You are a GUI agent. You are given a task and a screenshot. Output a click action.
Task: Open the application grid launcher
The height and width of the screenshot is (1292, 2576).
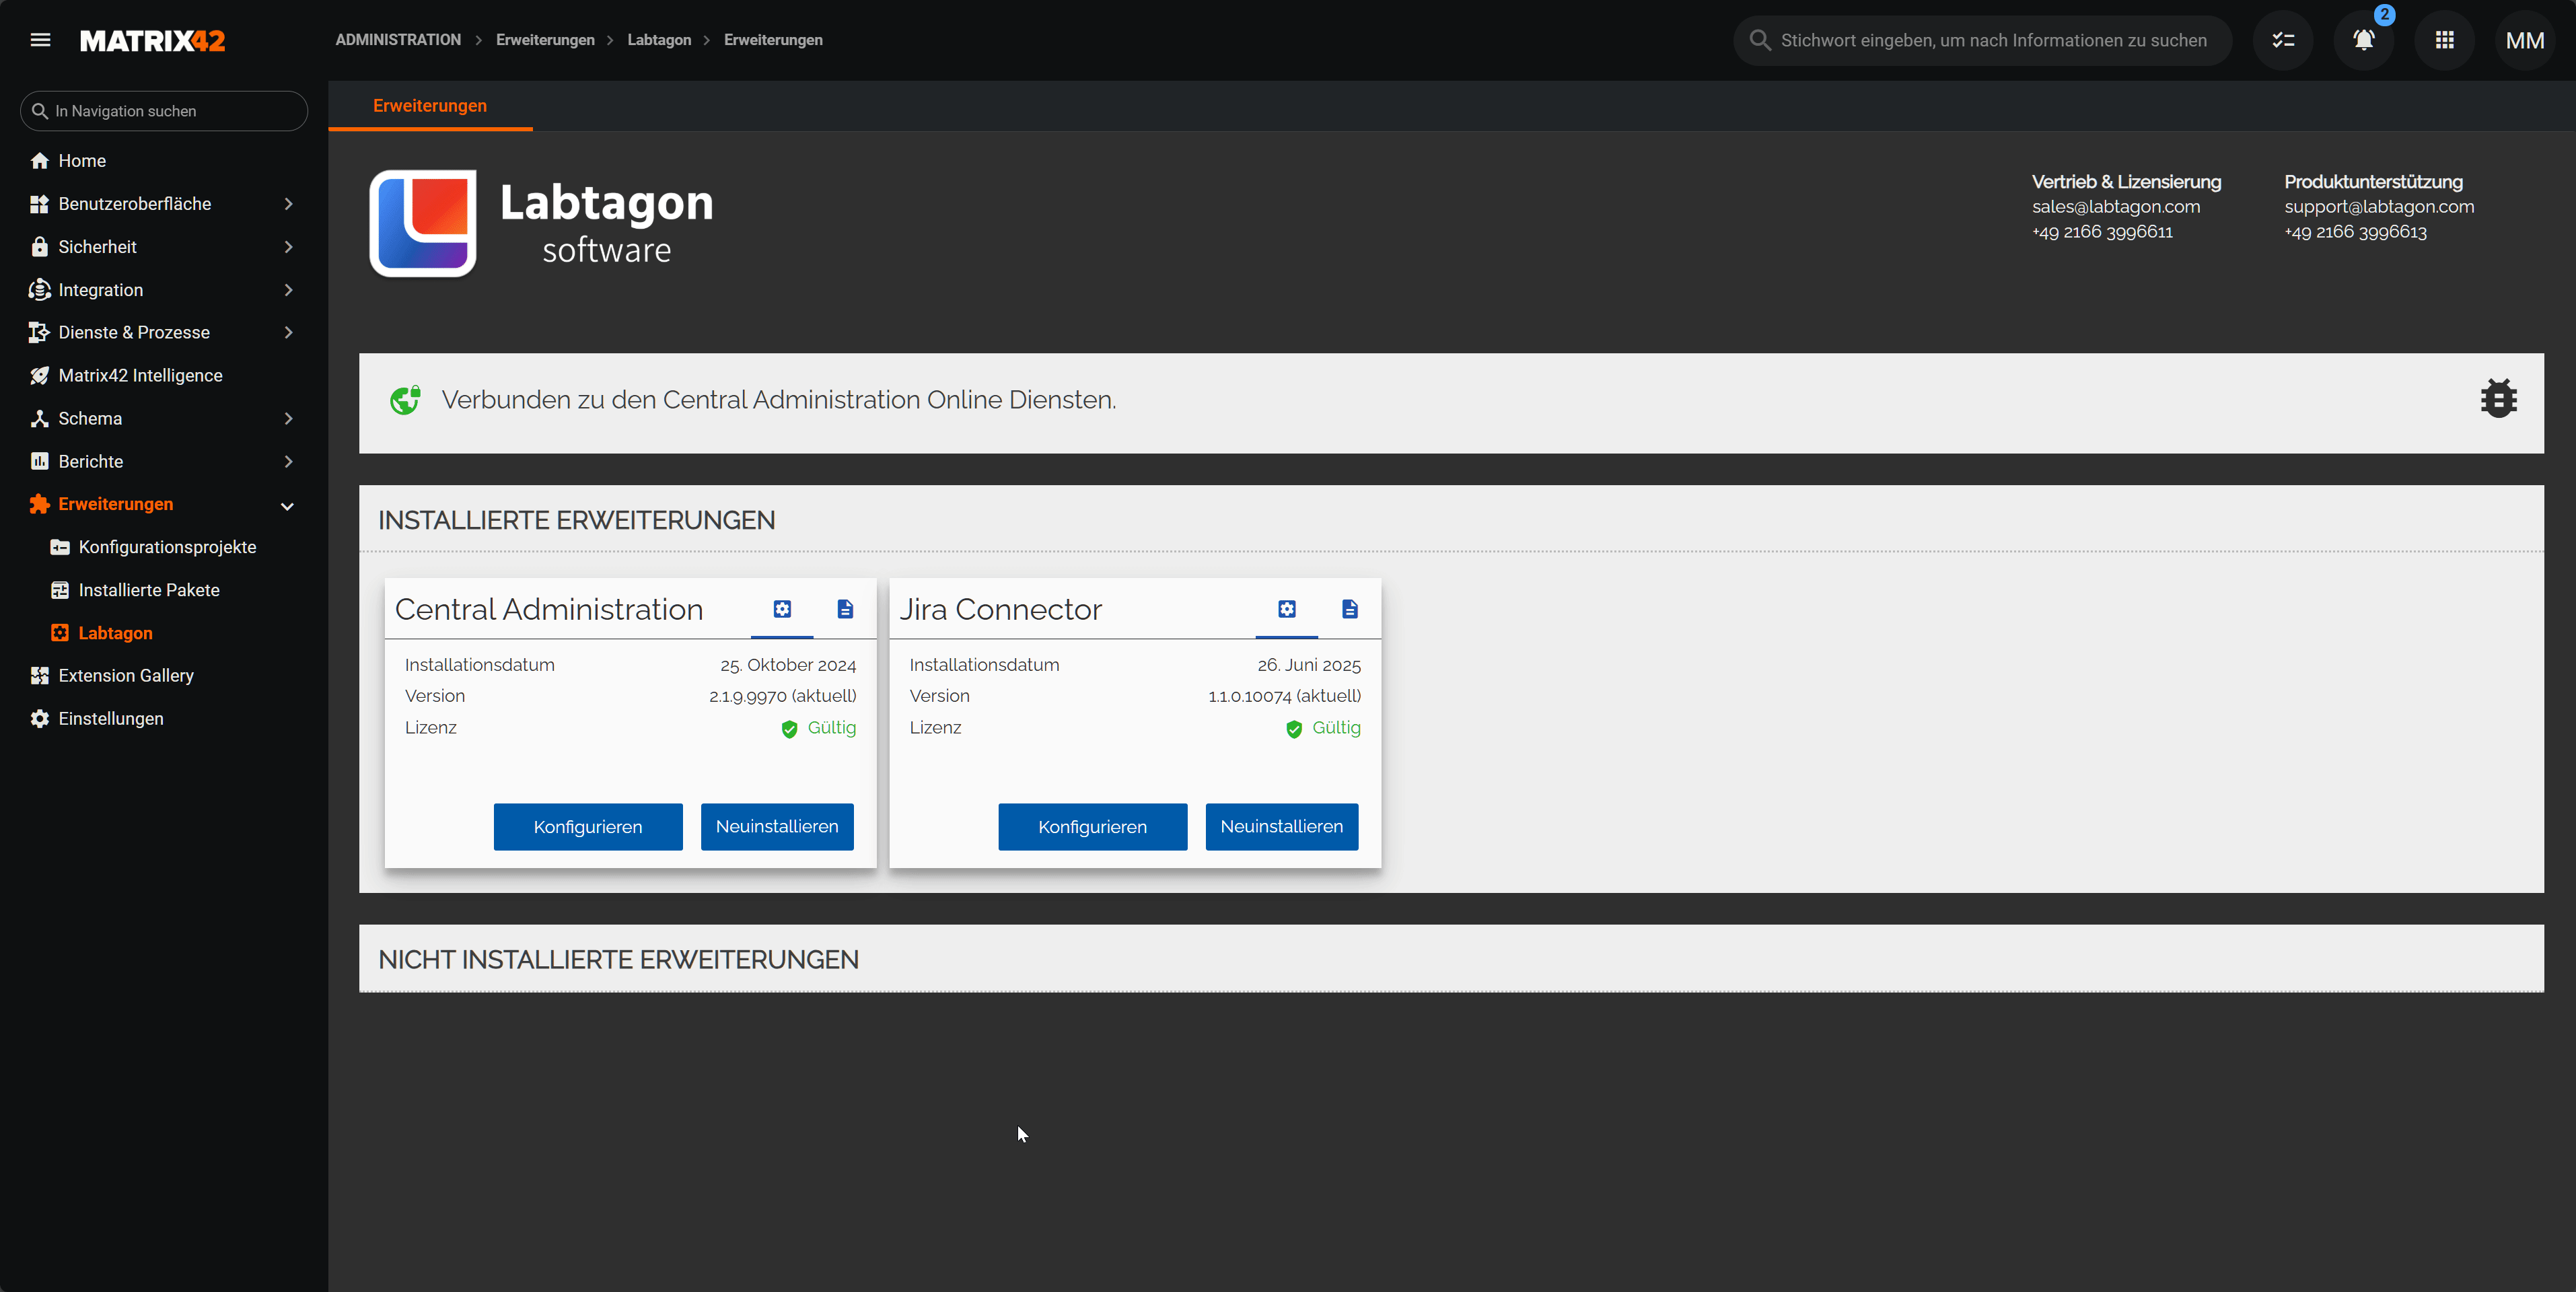2444,40
